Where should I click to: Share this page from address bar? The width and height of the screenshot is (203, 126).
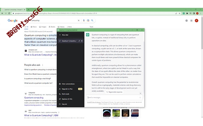click(176, 13)
